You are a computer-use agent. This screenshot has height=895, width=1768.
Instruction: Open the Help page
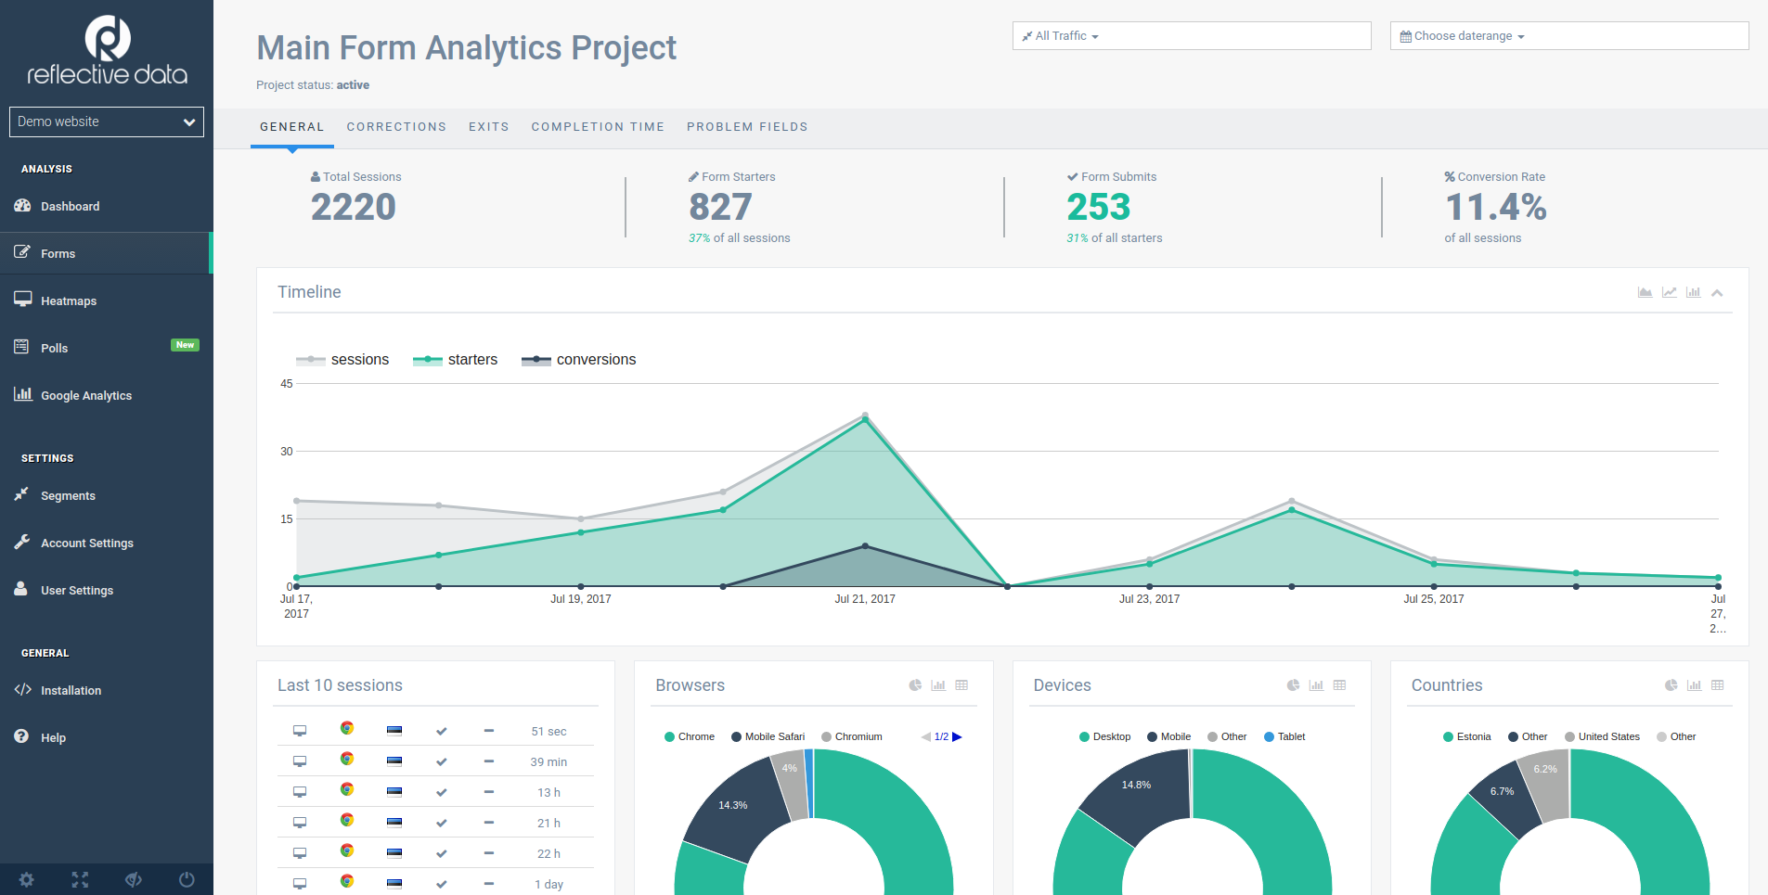point(107,737)
